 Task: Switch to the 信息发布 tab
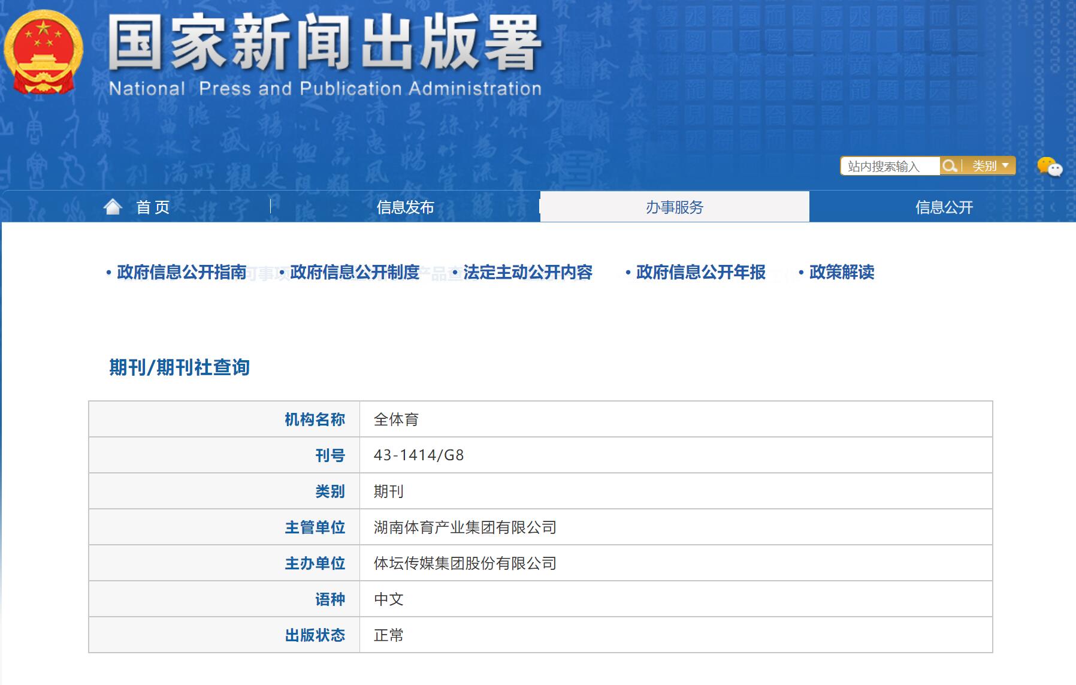406,207
